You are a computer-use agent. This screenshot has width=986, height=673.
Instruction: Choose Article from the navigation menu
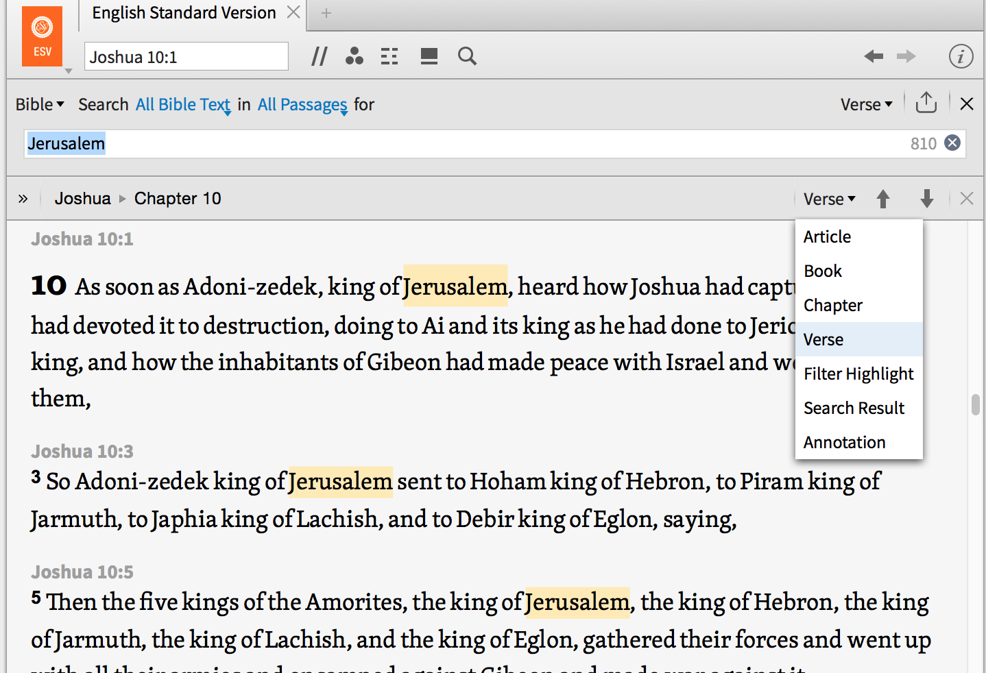point(859,236)
